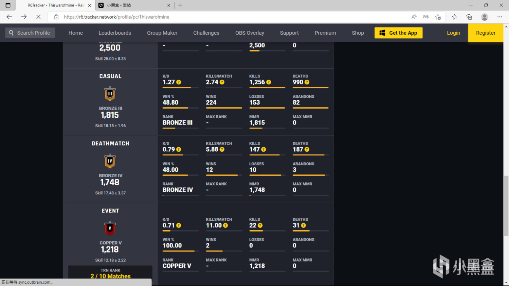Screen dimensions: 509x286
Task: Click the Deathmatch Win % 48.00 progress bar
Action: 181,175
